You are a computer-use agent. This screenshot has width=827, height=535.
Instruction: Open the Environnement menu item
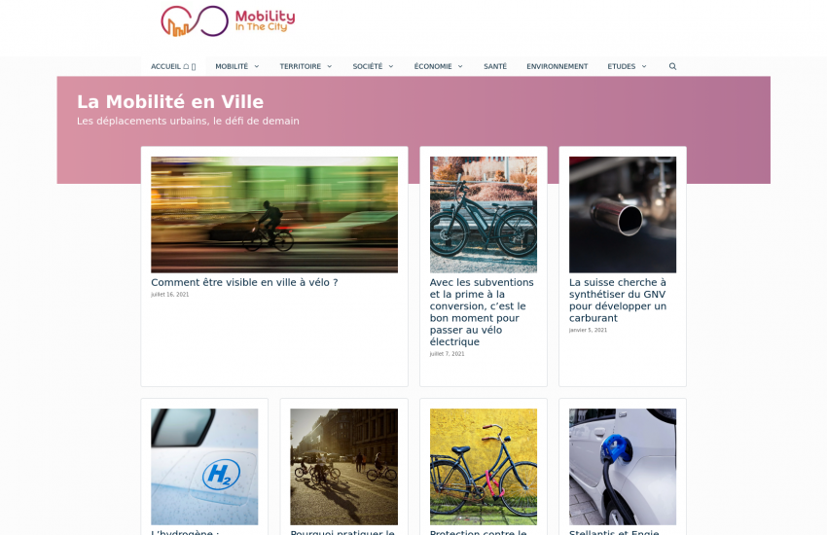[x=557, y=66]
